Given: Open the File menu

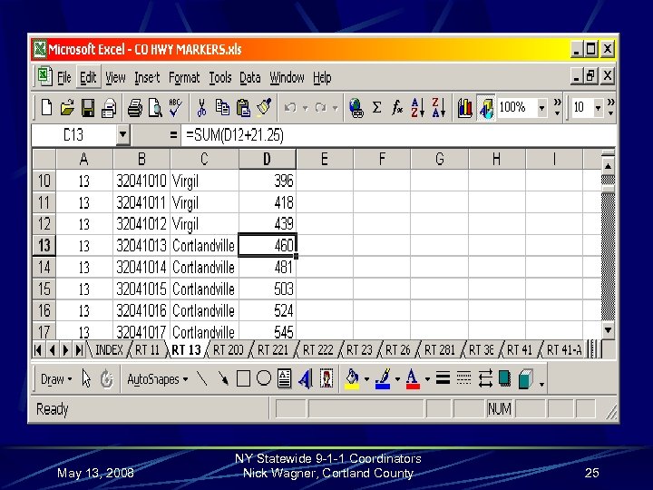Looking at the screenshot, I should tap(64, 77).
